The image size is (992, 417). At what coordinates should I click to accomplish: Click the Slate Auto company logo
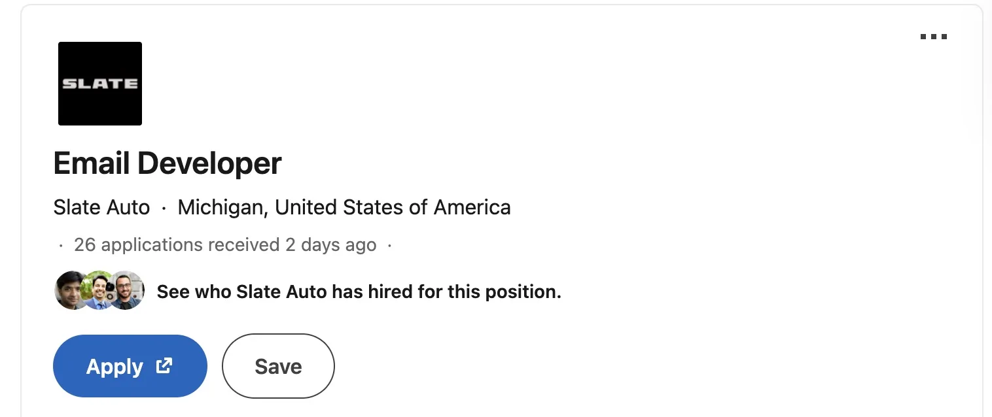coord(99,84)
